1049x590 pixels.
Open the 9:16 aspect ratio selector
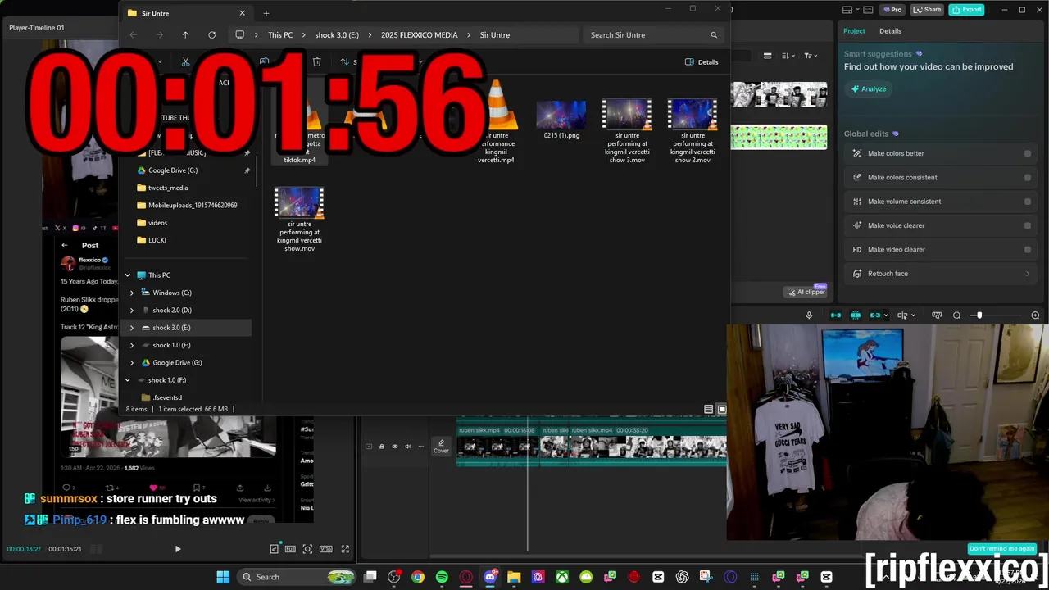(325, 549)
